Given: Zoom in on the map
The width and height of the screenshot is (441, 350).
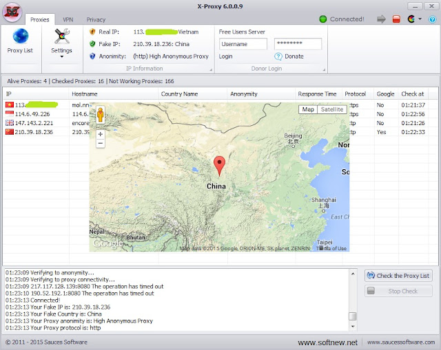Looking at the screenshot, I should pyautogui.click(x=101, y=134).
